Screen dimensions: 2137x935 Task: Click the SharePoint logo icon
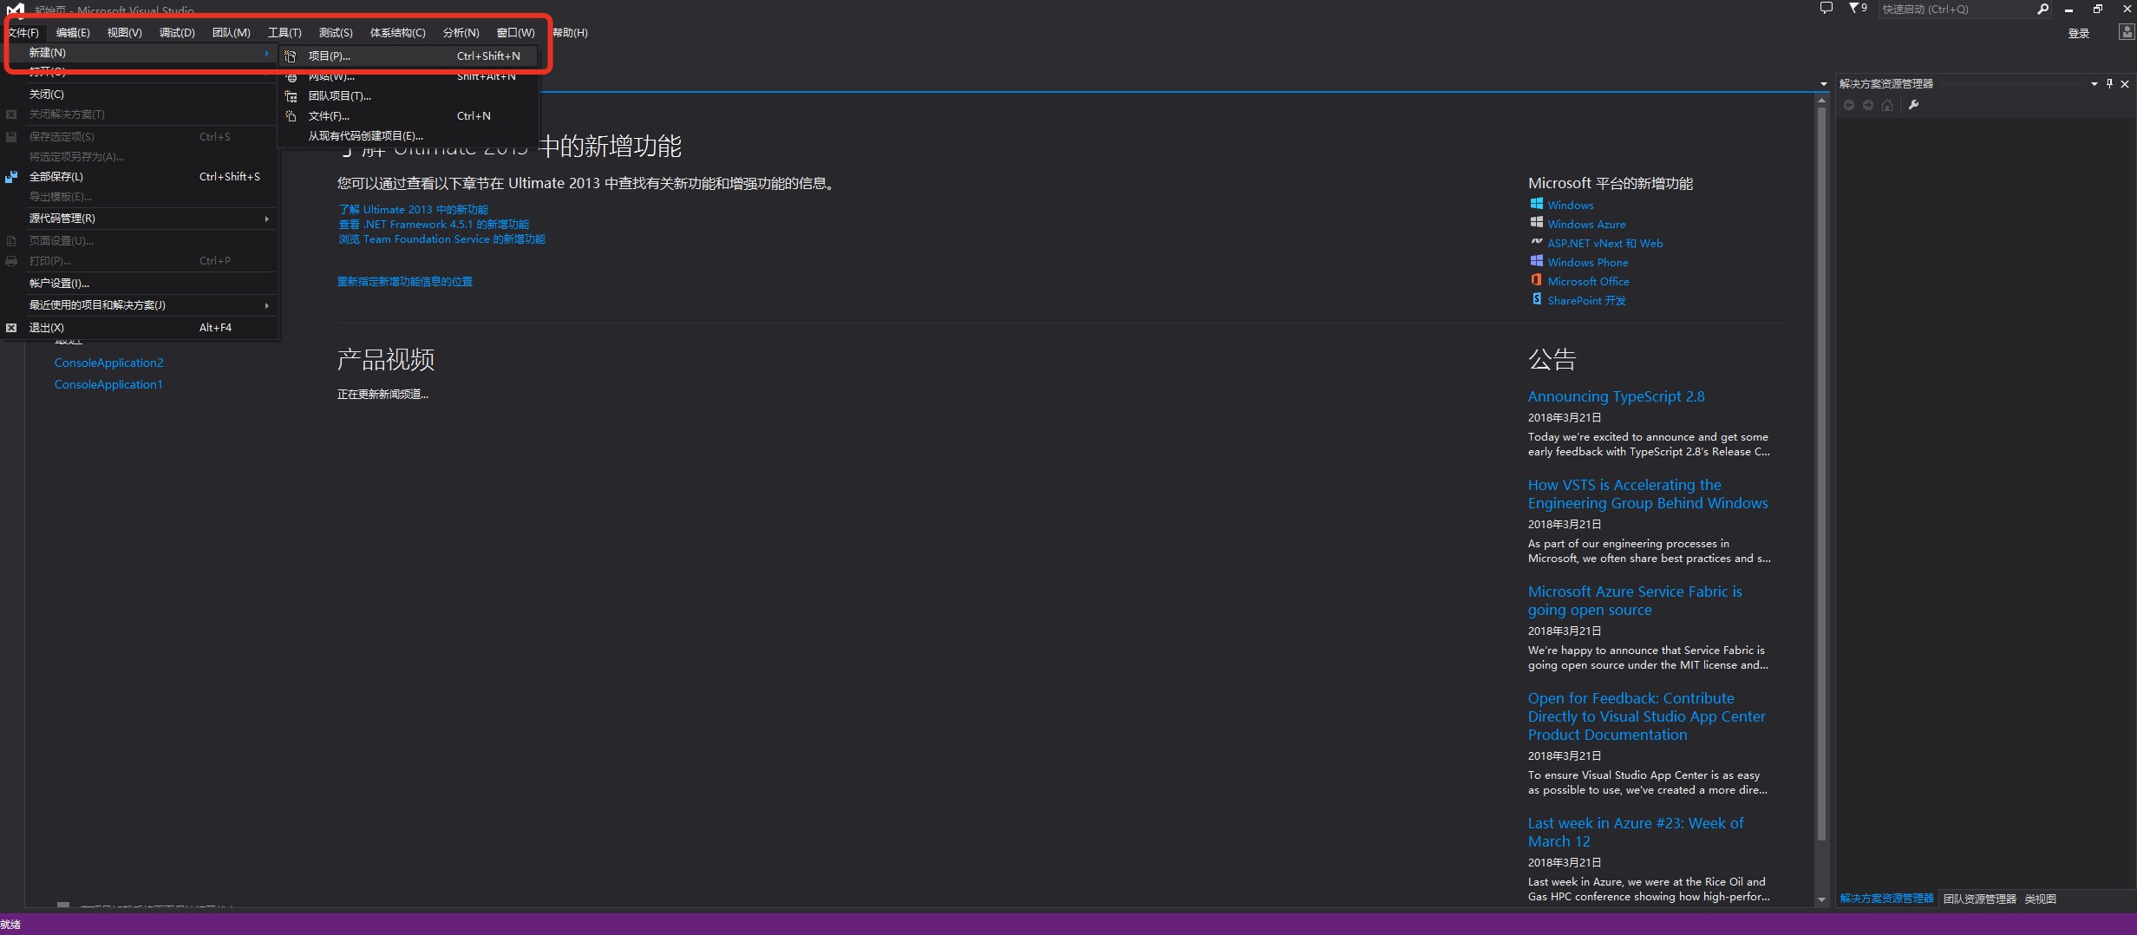[1536, 299]
